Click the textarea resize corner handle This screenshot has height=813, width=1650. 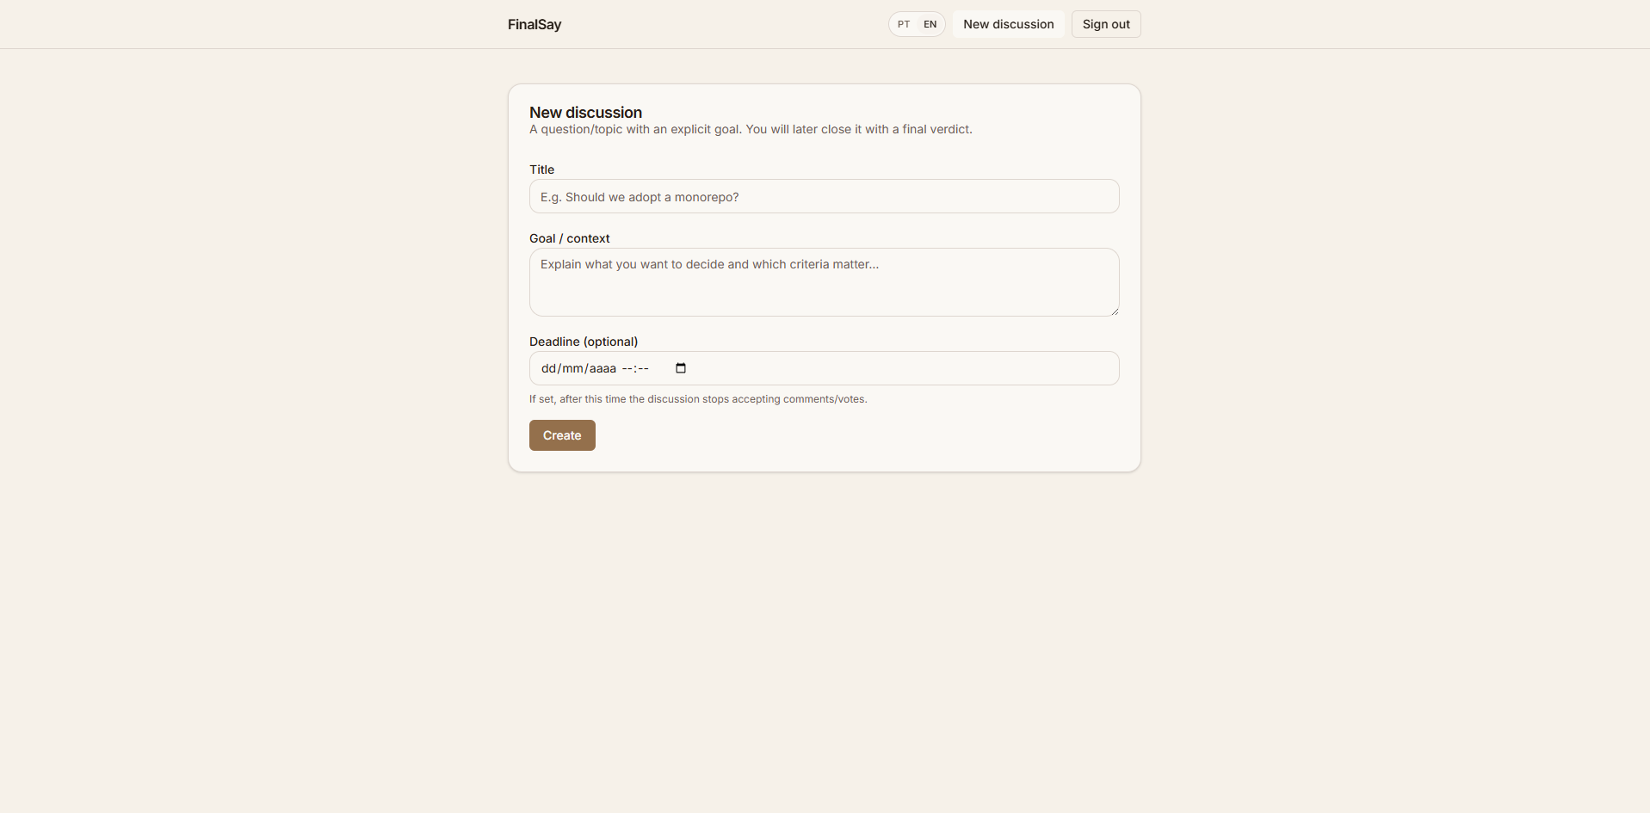coord(1115,311)
